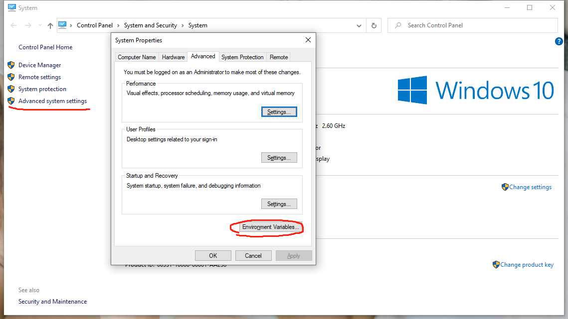
Task: Click Change settings link
Action: (x=530, y=187)
